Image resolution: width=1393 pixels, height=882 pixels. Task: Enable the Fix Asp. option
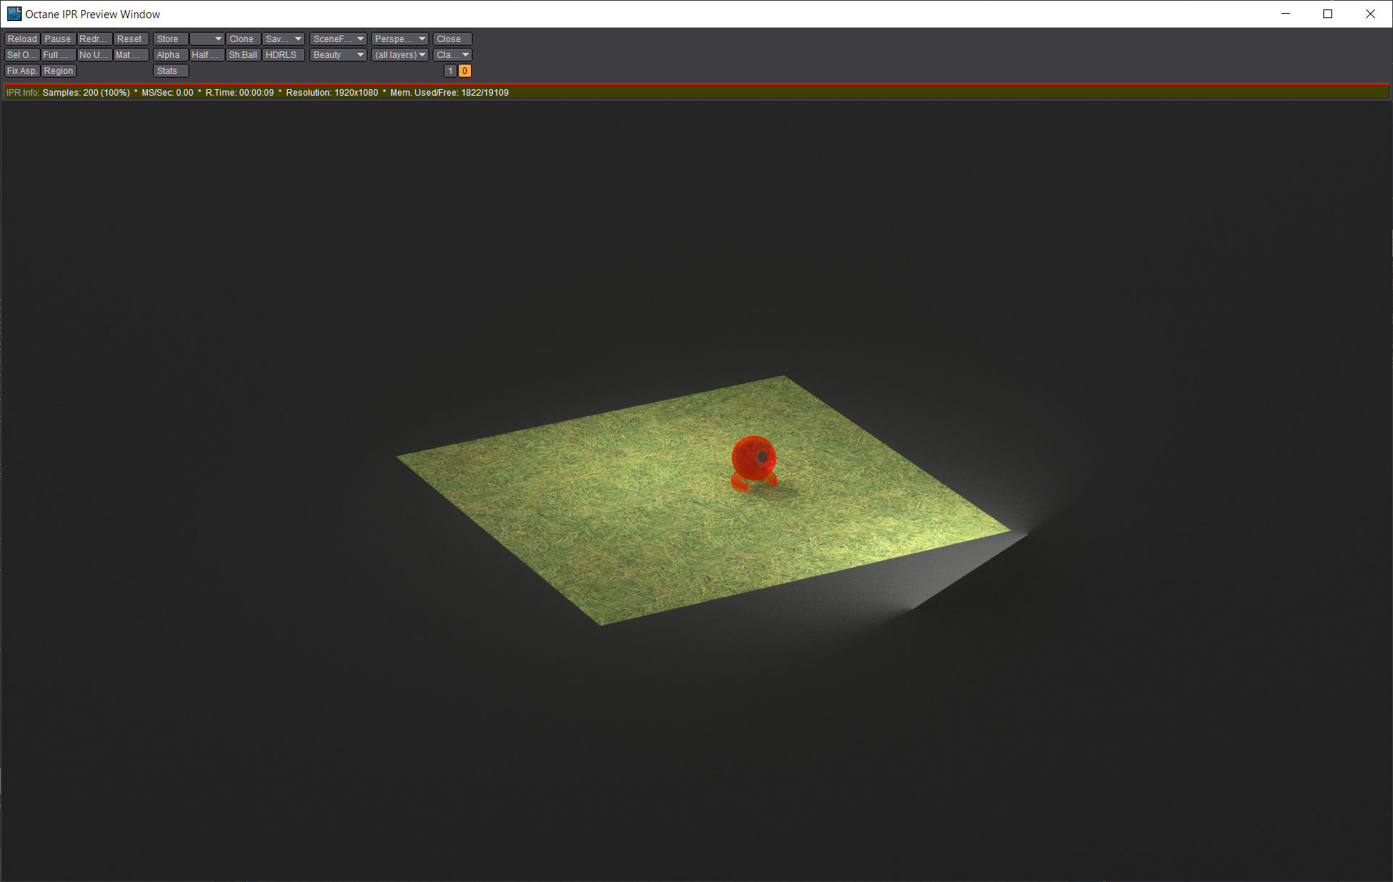22,71
